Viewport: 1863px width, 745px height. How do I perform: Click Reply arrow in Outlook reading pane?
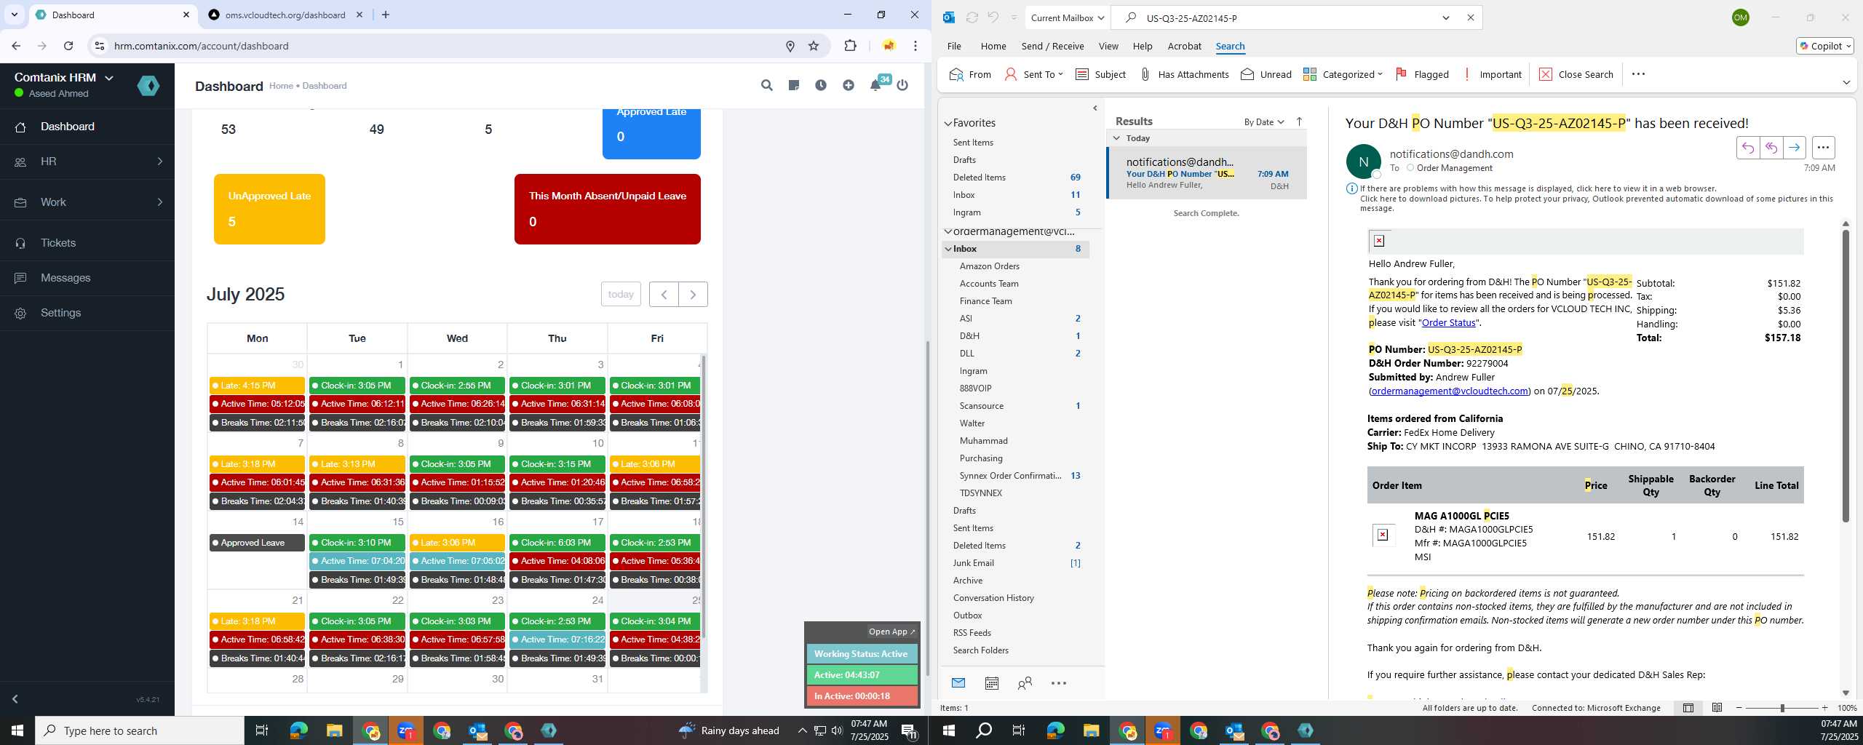[x=1748, y=148]
